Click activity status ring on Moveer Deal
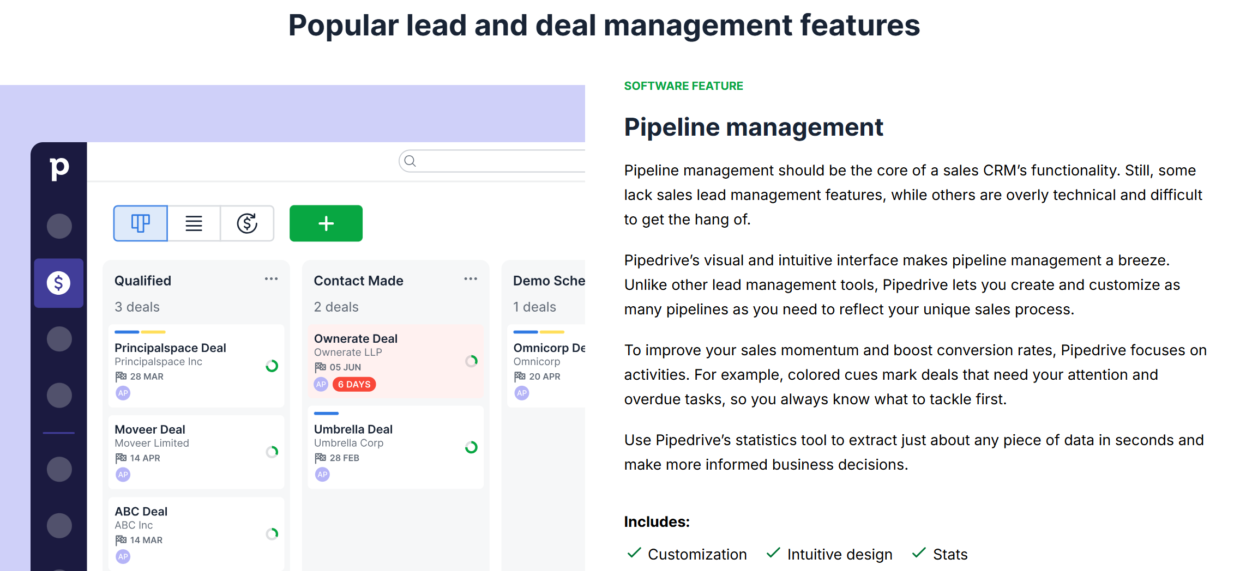The image size is (1234, 571). point(272,452)
